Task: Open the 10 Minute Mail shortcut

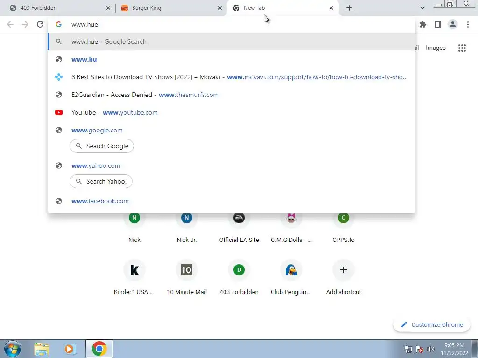Action: (x=187, y=278)
